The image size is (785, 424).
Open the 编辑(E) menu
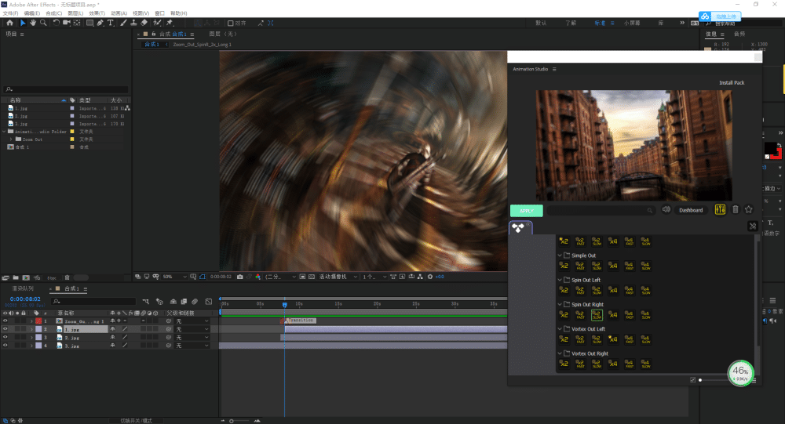(x=32, y=13)
